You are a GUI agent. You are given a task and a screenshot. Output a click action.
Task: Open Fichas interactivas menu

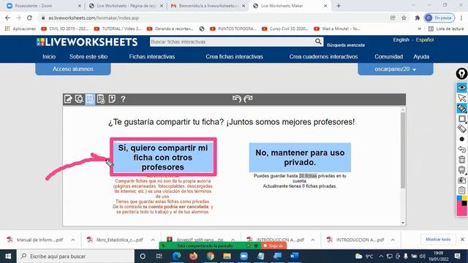[152, 57]
